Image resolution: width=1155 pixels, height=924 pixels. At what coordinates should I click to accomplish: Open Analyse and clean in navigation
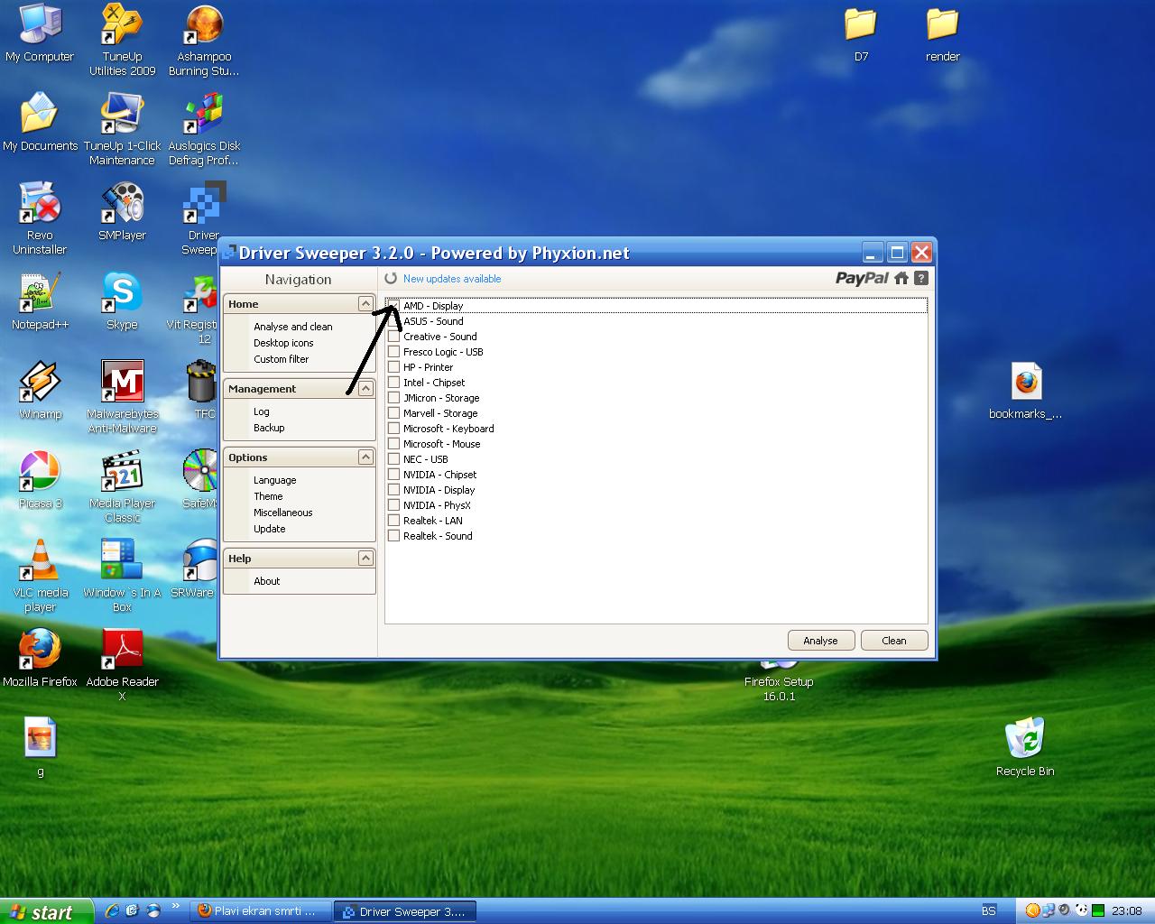pos(293,327)
